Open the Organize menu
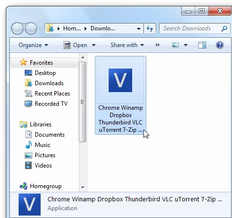 (33, 45)
